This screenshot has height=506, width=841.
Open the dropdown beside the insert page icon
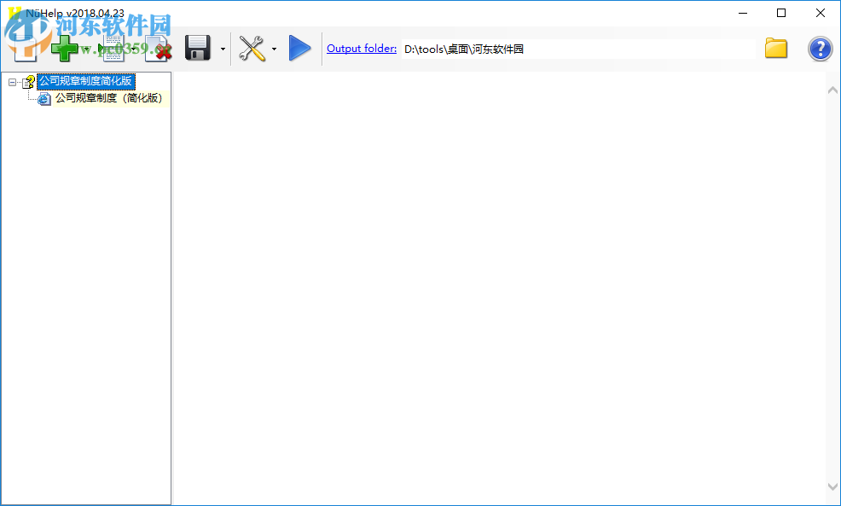(133, 49)
